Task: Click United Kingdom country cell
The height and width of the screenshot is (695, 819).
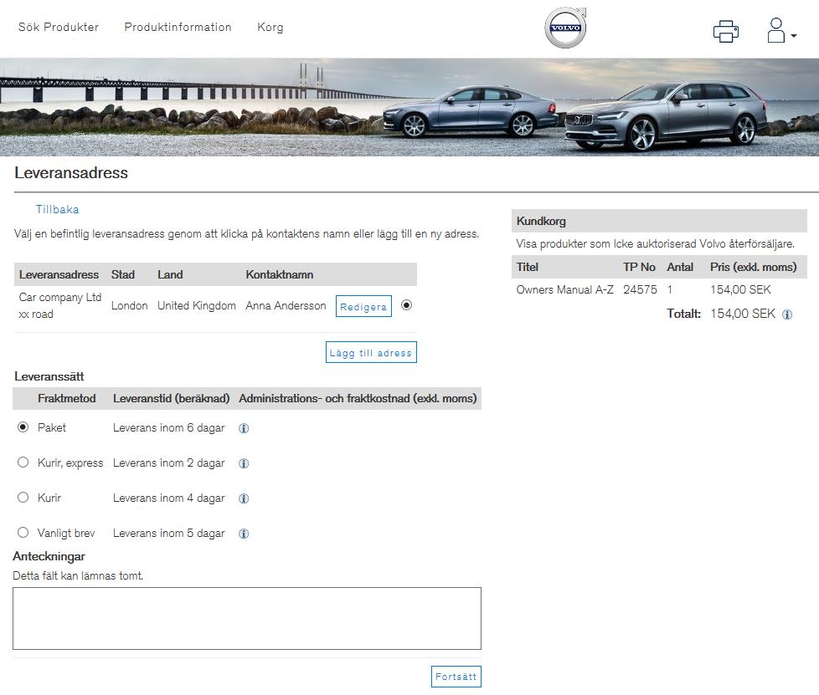Action: (197, 306)
